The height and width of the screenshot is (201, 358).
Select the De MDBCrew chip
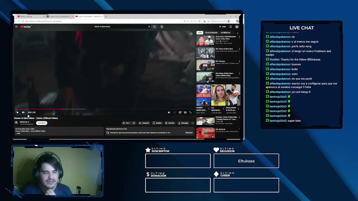click(x=225, y=33)
